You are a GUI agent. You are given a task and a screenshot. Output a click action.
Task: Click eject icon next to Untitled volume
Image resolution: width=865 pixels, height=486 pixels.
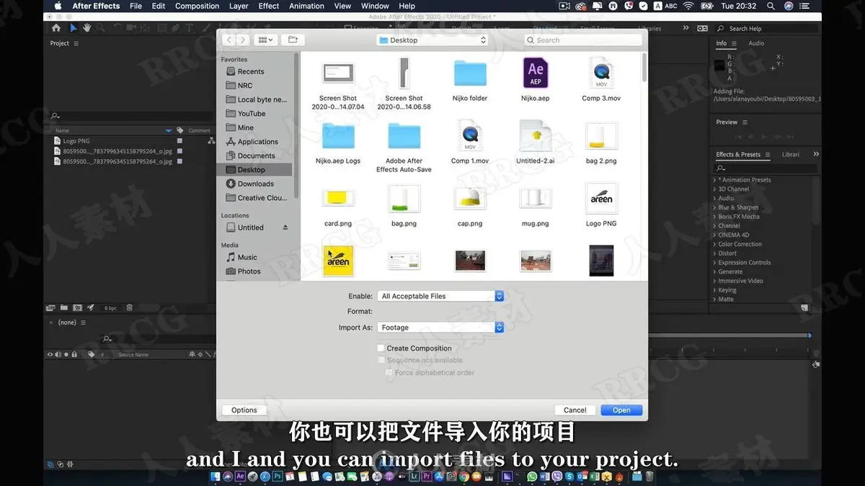tap(285, 228)
